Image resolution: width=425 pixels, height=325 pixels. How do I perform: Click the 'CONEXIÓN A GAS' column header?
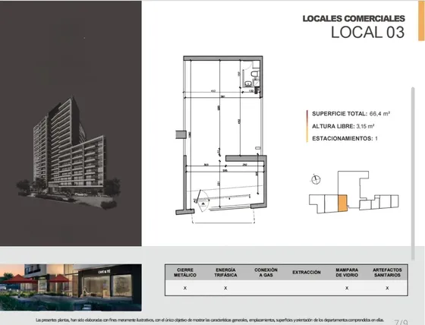click(266, 273)
